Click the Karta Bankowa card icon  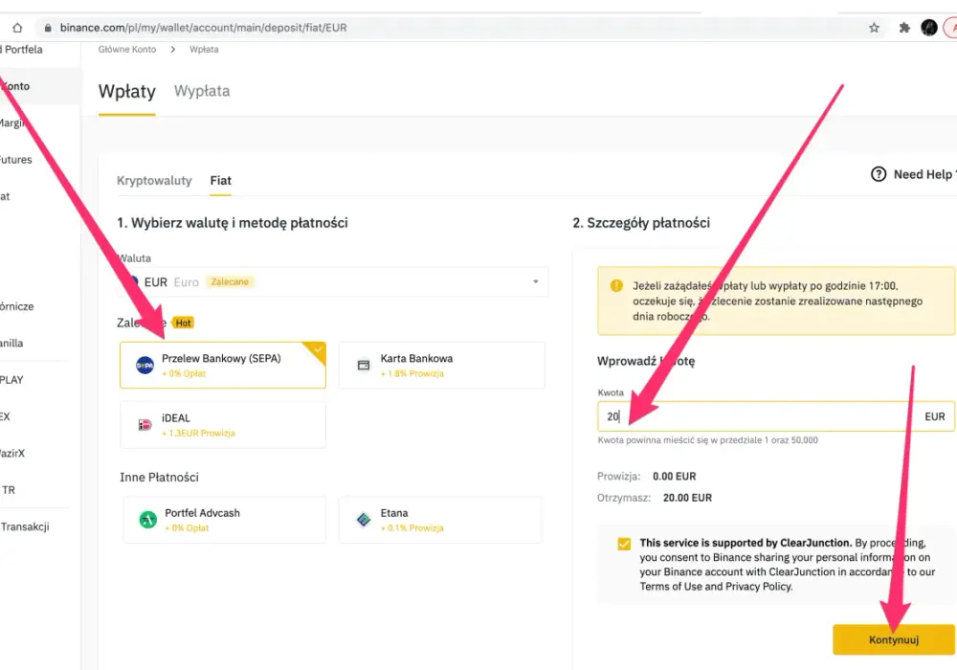(364, 365)
